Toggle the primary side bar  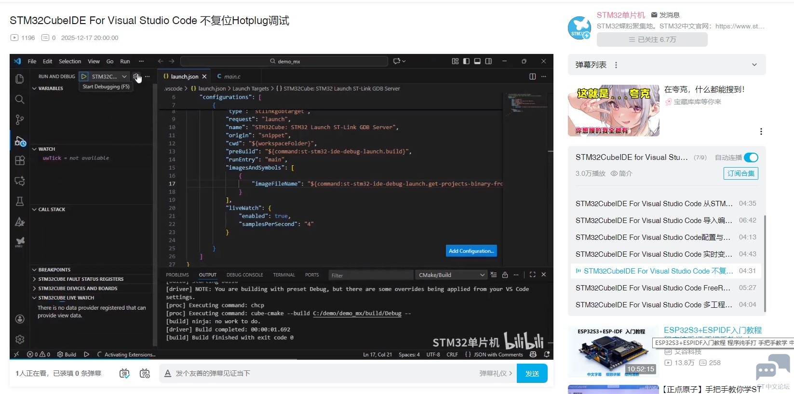coord(466,61)
